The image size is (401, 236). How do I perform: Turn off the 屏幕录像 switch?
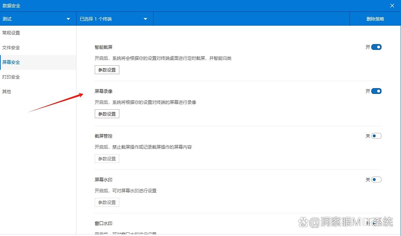(376, 91)
